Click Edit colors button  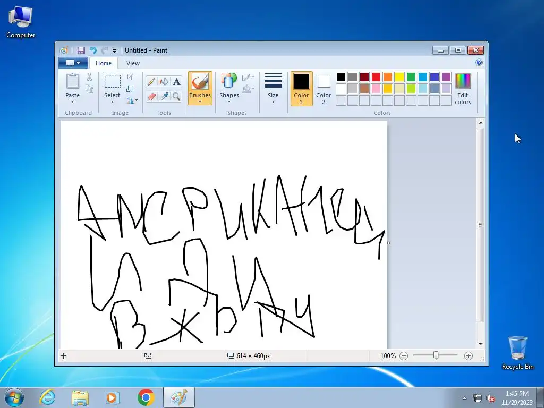pyautogui.click(x=463, y=89)
